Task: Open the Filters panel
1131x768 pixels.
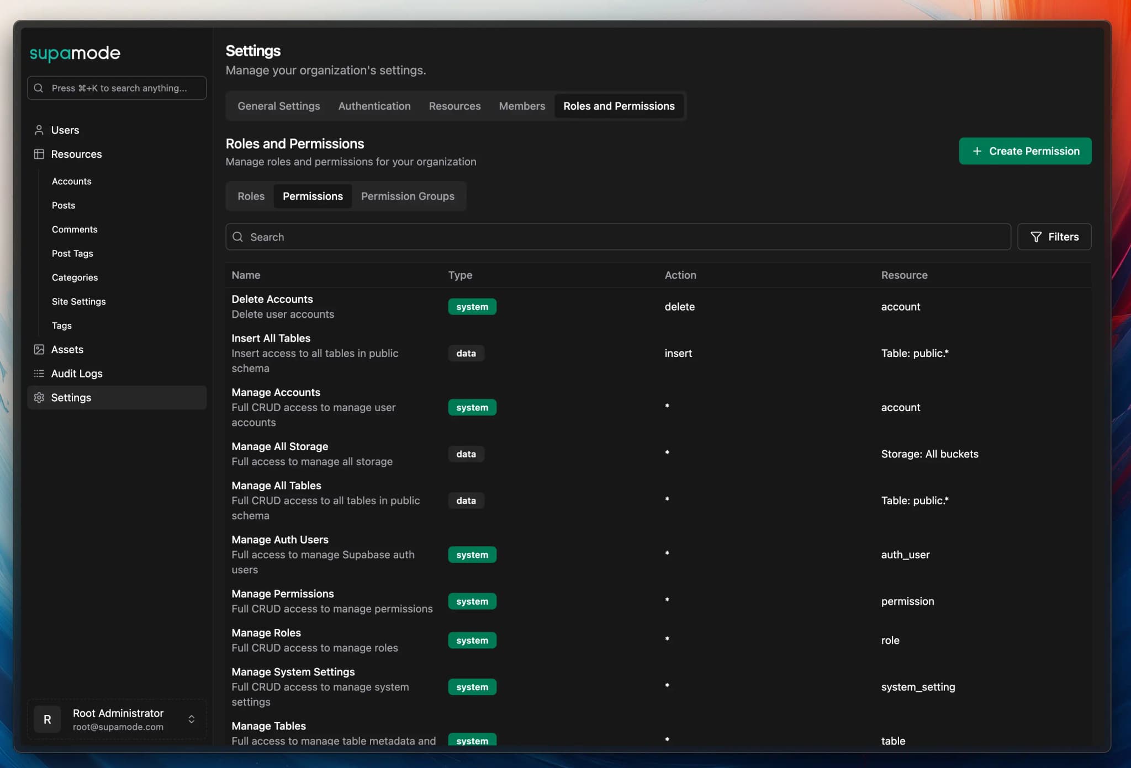Action: point(1054,237)
